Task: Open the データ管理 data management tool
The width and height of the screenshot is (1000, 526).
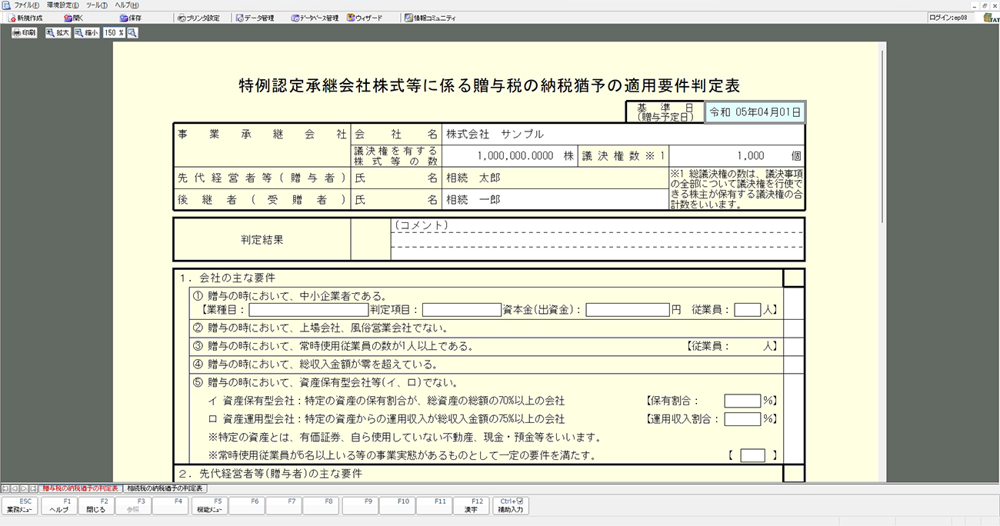Action: 255,18
